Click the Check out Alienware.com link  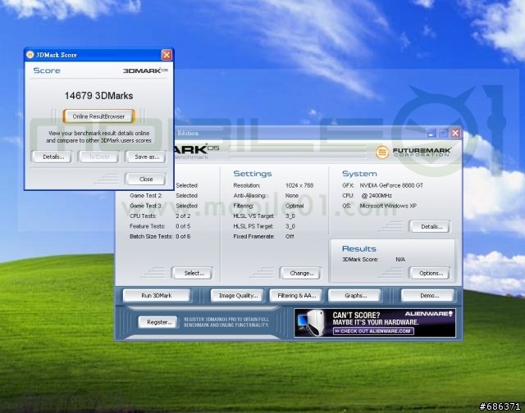pyautogui.click(x=374, y=331)
